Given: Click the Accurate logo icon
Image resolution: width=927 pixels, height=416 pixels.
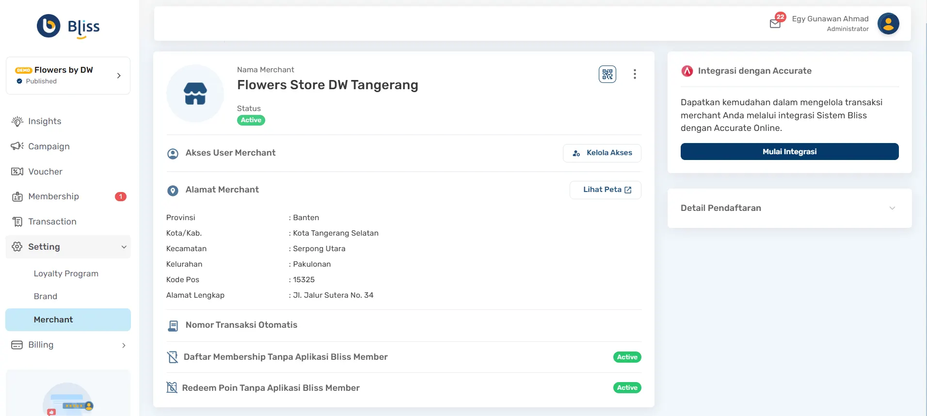Looking at the screenshot, I should pos(687,71).
